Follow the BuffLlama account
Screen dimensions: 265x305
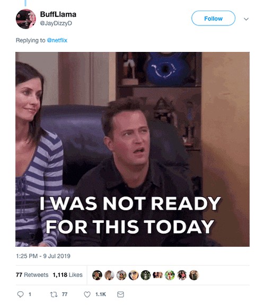tap(213, 19)
